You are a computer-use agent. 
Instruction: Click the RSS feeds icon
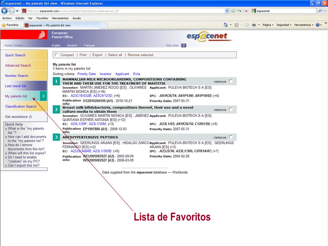coord(236,25)
